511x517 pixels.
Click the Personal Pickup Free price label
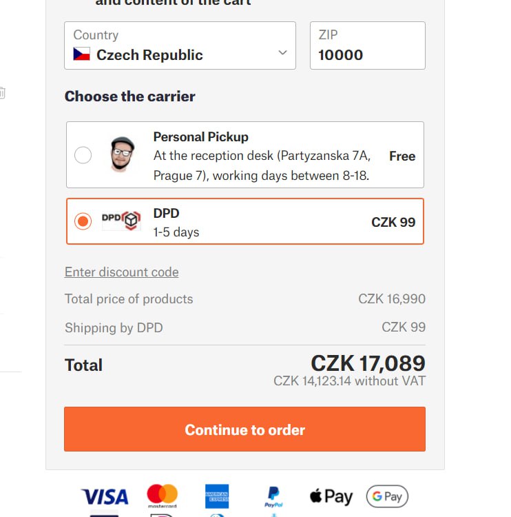tap(401, 156)
